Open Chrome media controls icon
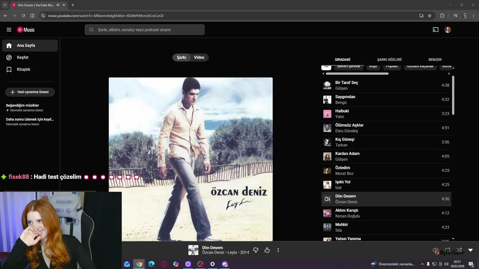This screenshot has width=479, height=269. [455, 16]
